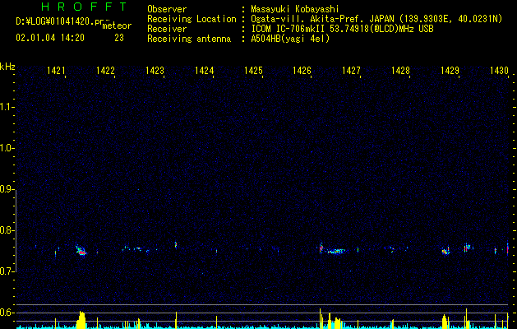Click the date stamp 02.01.04 14:20

click(50, 38)
